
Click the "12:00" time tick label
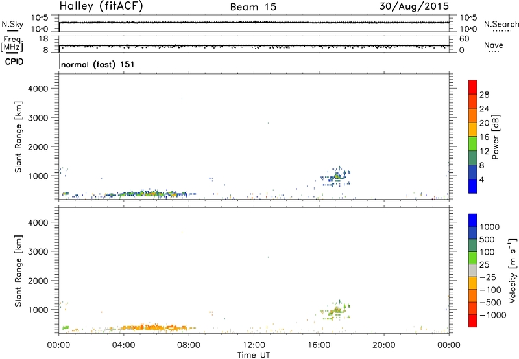254,345
